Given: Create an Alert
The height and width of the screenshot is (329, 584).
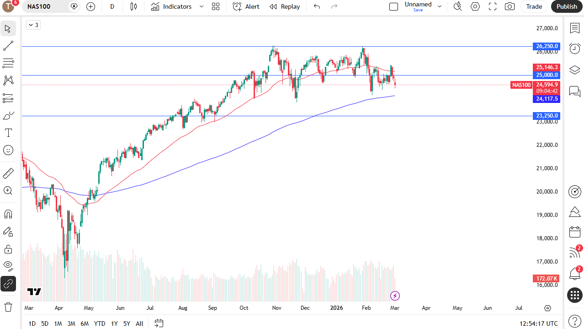Looking at the screenshot, I should [x=246, y=6].
